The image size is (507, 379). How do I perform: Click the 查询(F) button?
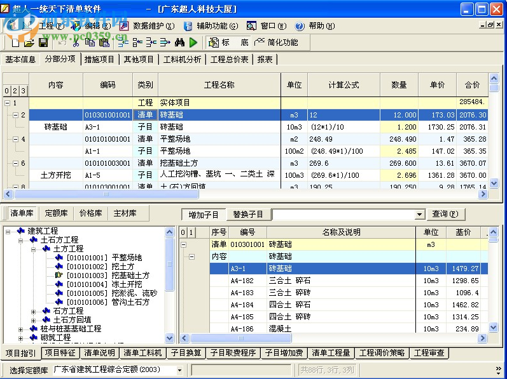[x=445, y=214]
